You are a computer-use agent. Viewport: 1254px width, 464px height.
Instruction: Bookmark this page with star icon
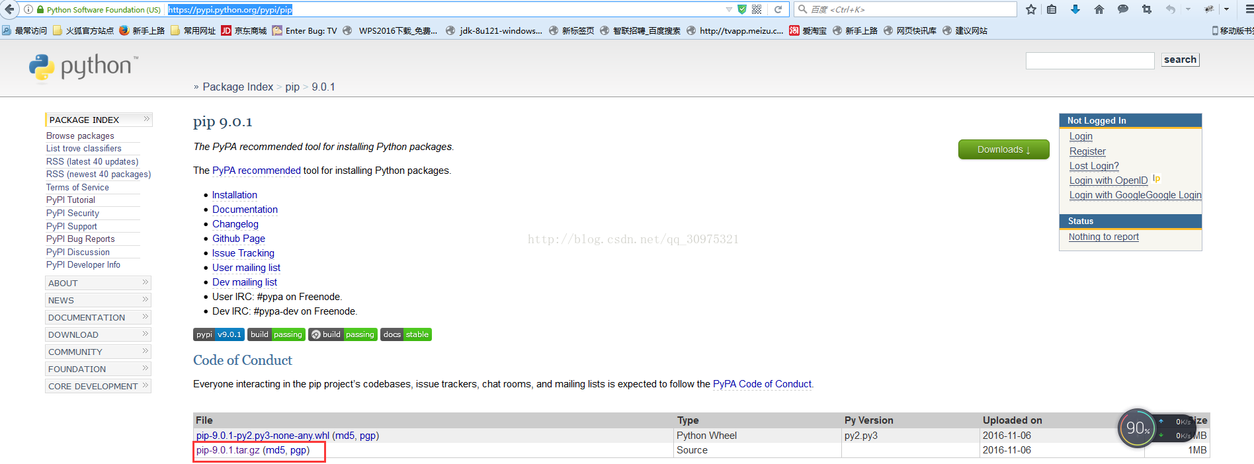1031,9
